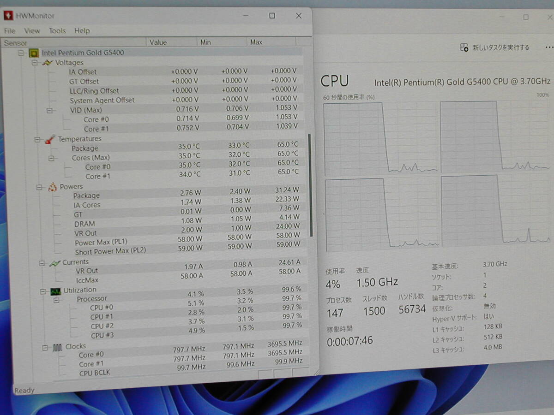This screenshot has height=415, width=554.
Task: Click the Powers flame icon
Action: [x=52, y=187]
